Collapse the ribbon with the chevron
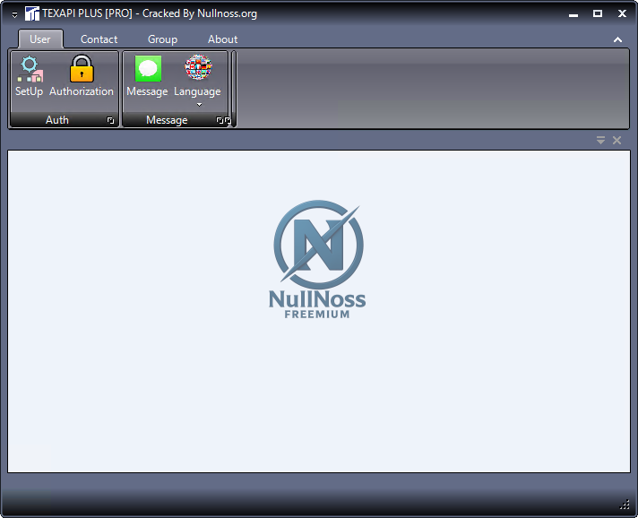Image resolution: width=638 pixels, height=518 pixels. (617, 39)
